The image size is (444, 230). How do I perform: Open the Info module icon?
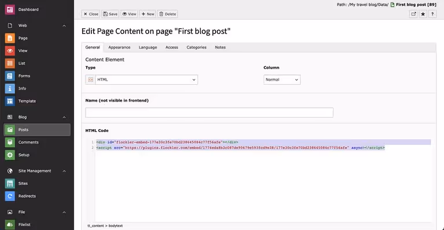click(10, 89)
